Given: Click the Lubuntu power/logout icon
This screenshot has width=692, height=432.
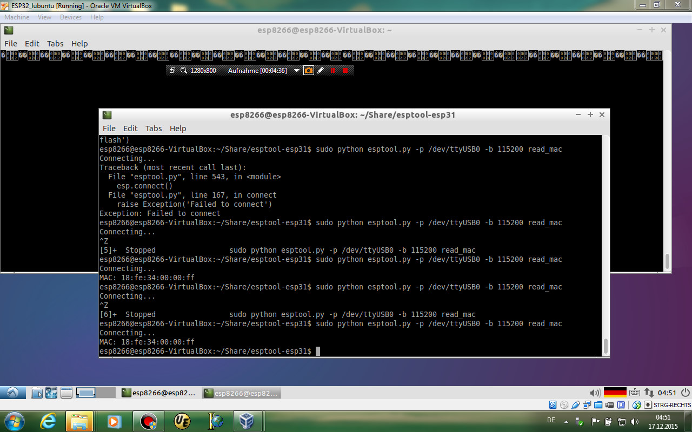Looking at the screenshot, I should pyautogui.click(x=686, y=393).
